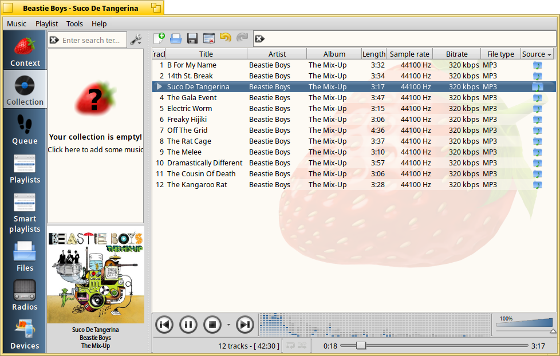
Task: Open the Context sidebar view
Action: [x=25, y=50]
